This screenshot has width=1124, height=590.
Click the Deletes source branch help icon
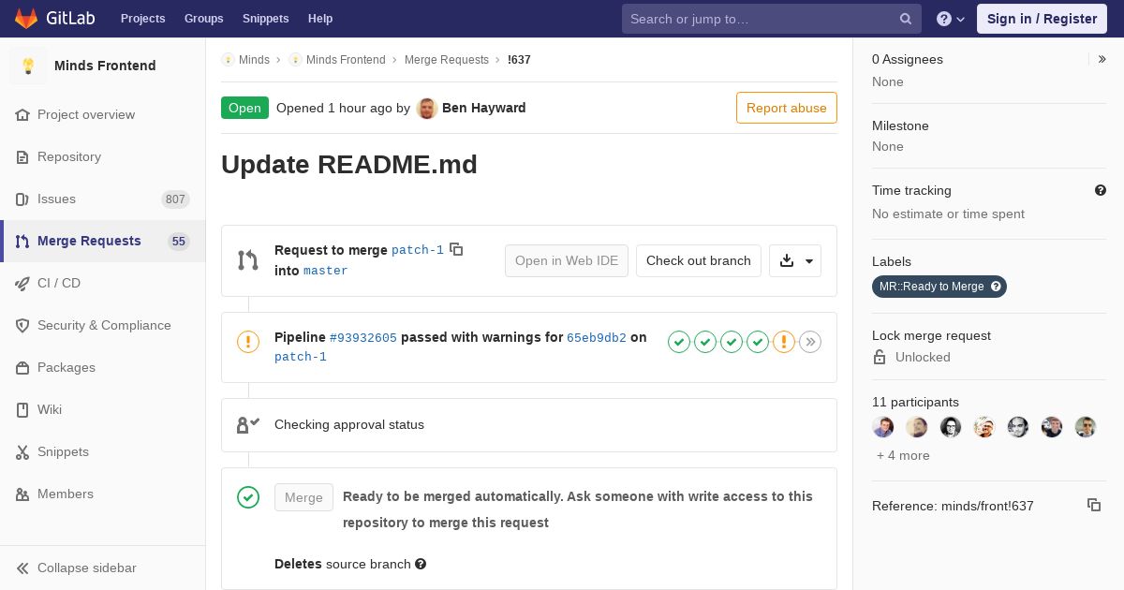click(421, 564)
